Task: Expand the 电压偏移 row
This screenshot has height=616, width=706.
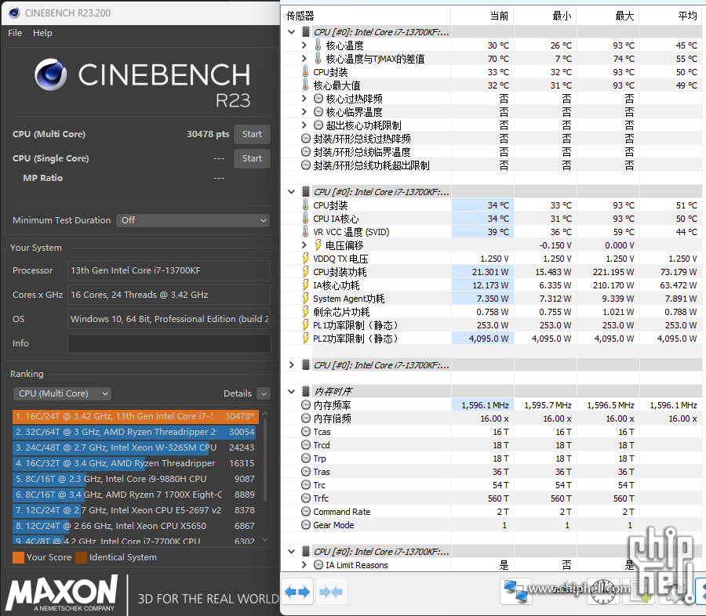Action: tap(304, 245)
